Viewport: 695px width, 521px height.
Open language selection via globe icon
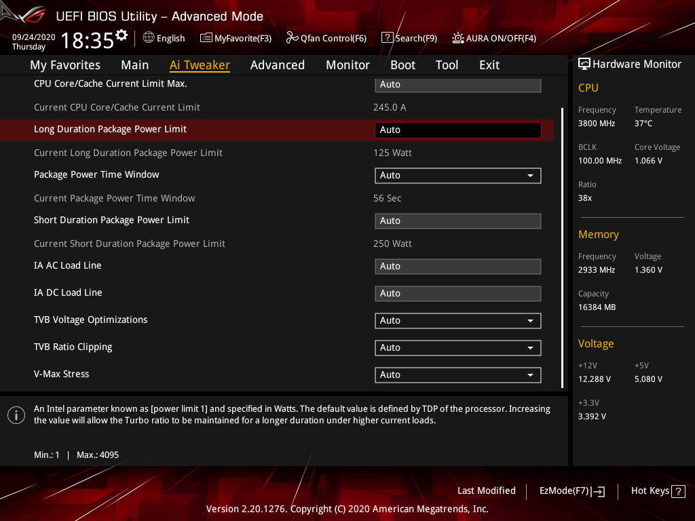coord(149,38)
